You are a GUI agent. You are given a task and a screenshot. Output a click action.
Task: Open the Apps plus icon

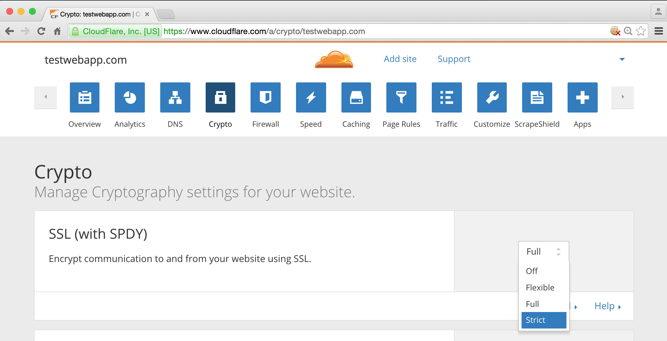tap(582, 97)
